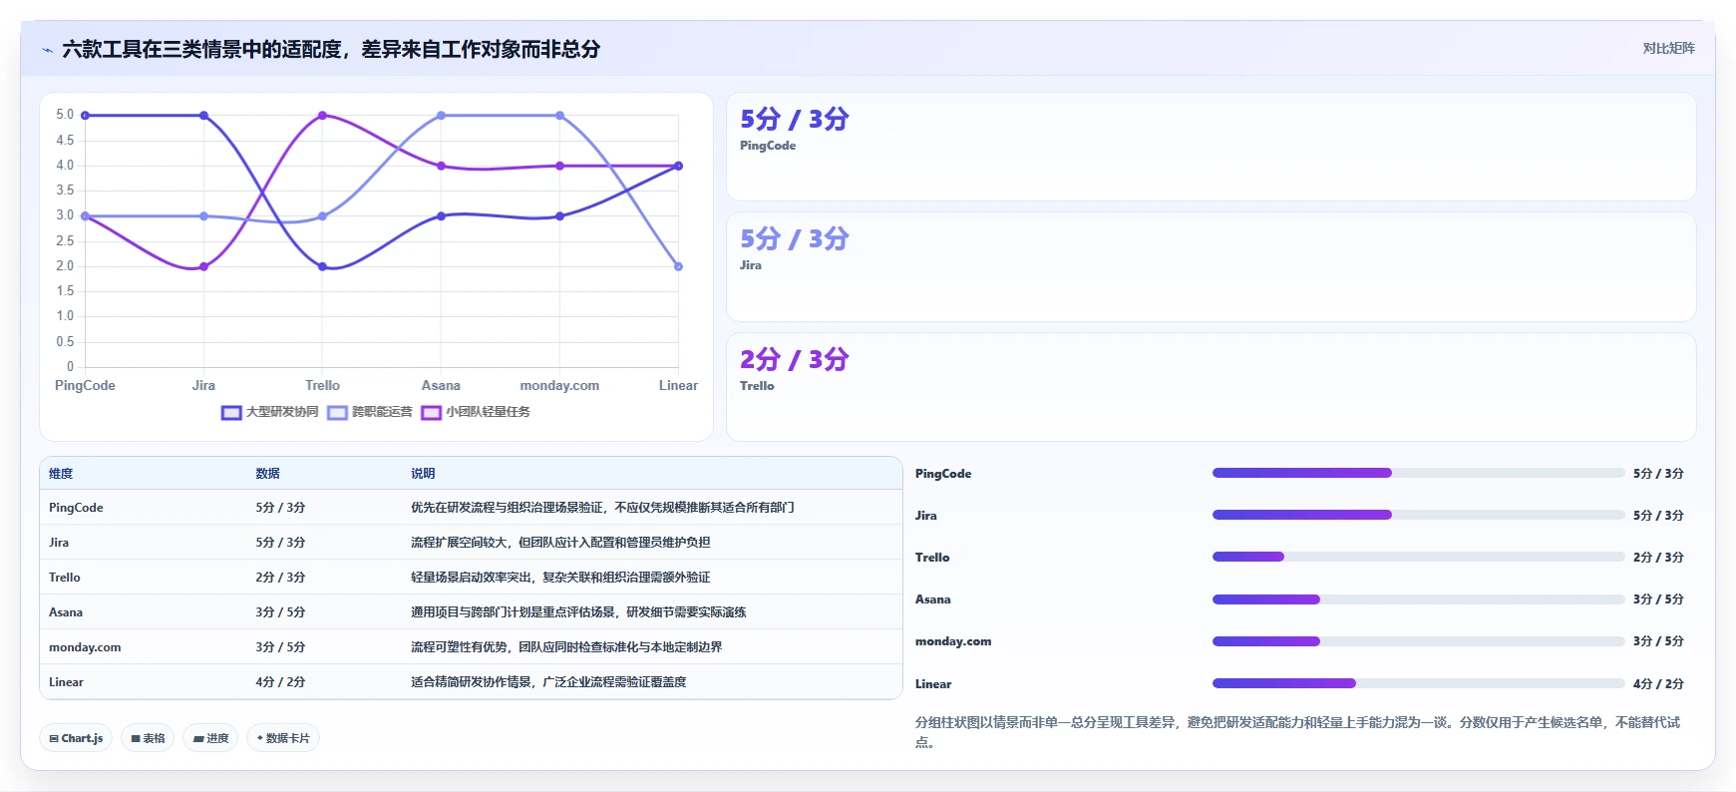The image size is (1736, 792).
Task: Click the 3分 / 5分 score beside Asana's progress bar
Action: (x=1658, y=599)
